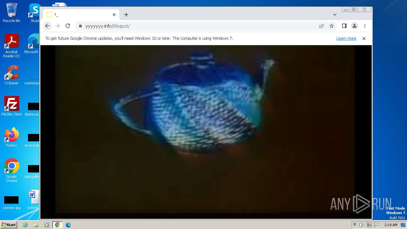The image size is (407, 229).
Task: Open the pofees Word document
Action: pos(33,200)
